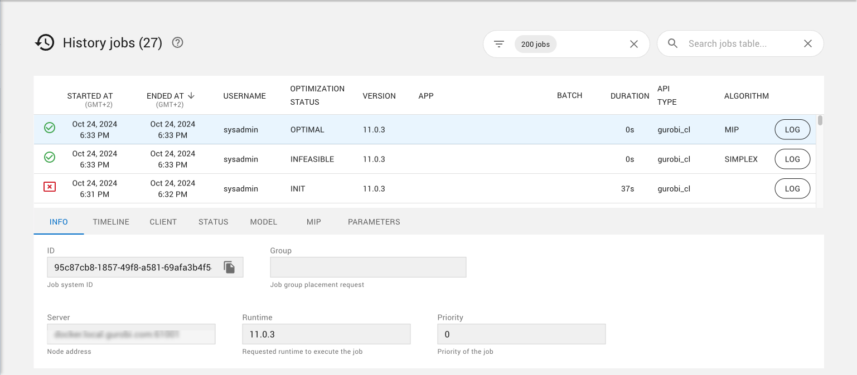Click the History jobs help question-mark icon
This screenshot has height=375, width=857.
click(177, 42)
